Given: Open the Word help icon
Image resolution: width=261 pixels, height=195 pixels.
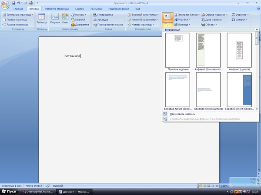Looking at the screenshot, I should tap(259, 9).
